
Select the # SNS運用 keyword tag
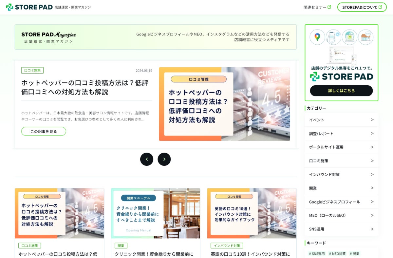click(x=317, y=254)
